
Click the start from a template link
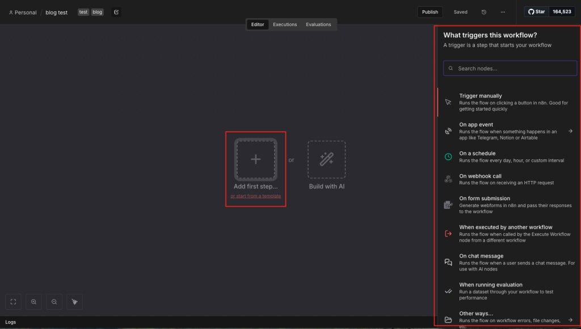point(255,196)
